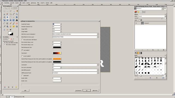Check the 'Invert Gradient?' checkbox
Screen dimensions: 175x98
(x=22, y=56)
